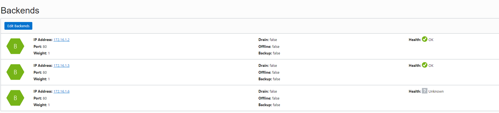
Task: Click Port 80 of the 172.16.1.2 backend
Action: click(45, 47)
